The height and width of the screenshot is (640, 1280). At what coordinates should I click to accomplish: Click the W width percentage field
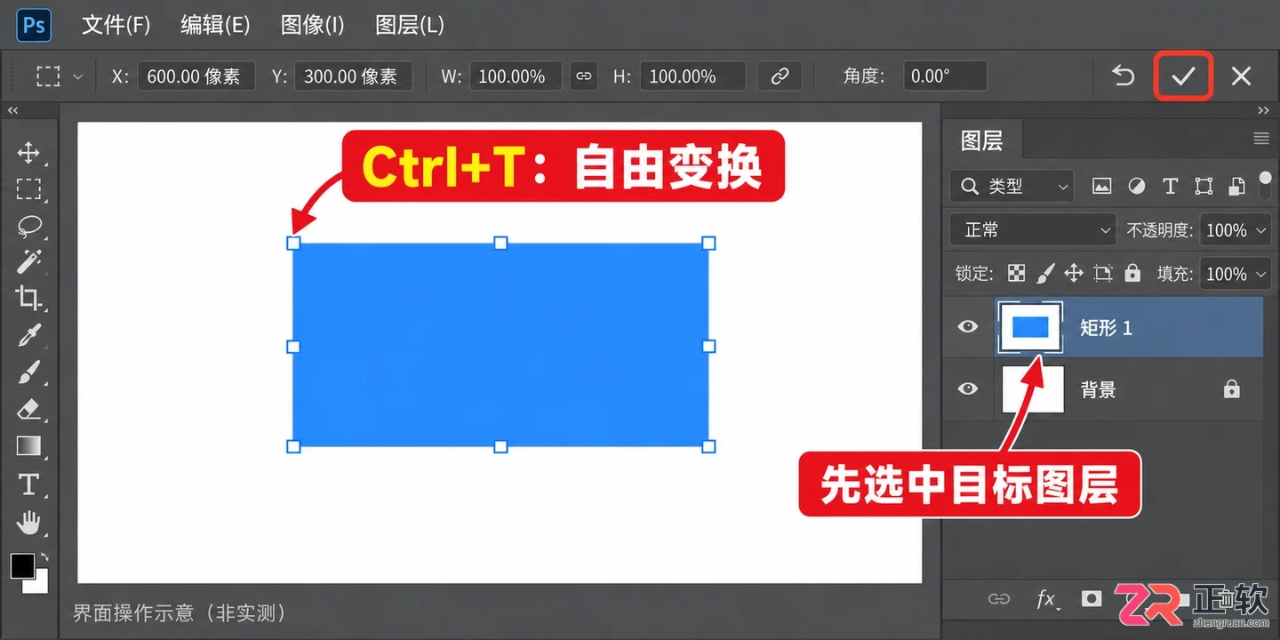coord(516,76)
